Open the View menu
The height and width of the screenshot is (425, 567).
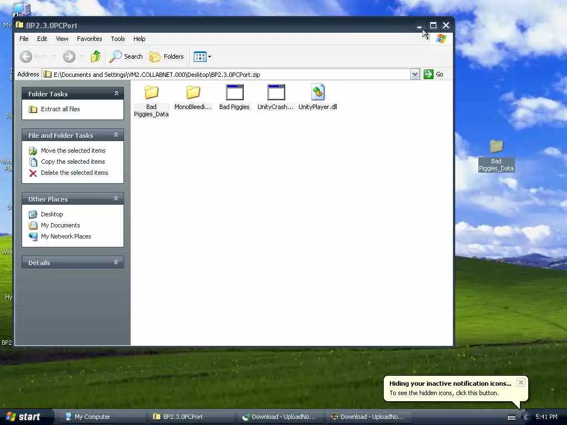click(62, 39)
